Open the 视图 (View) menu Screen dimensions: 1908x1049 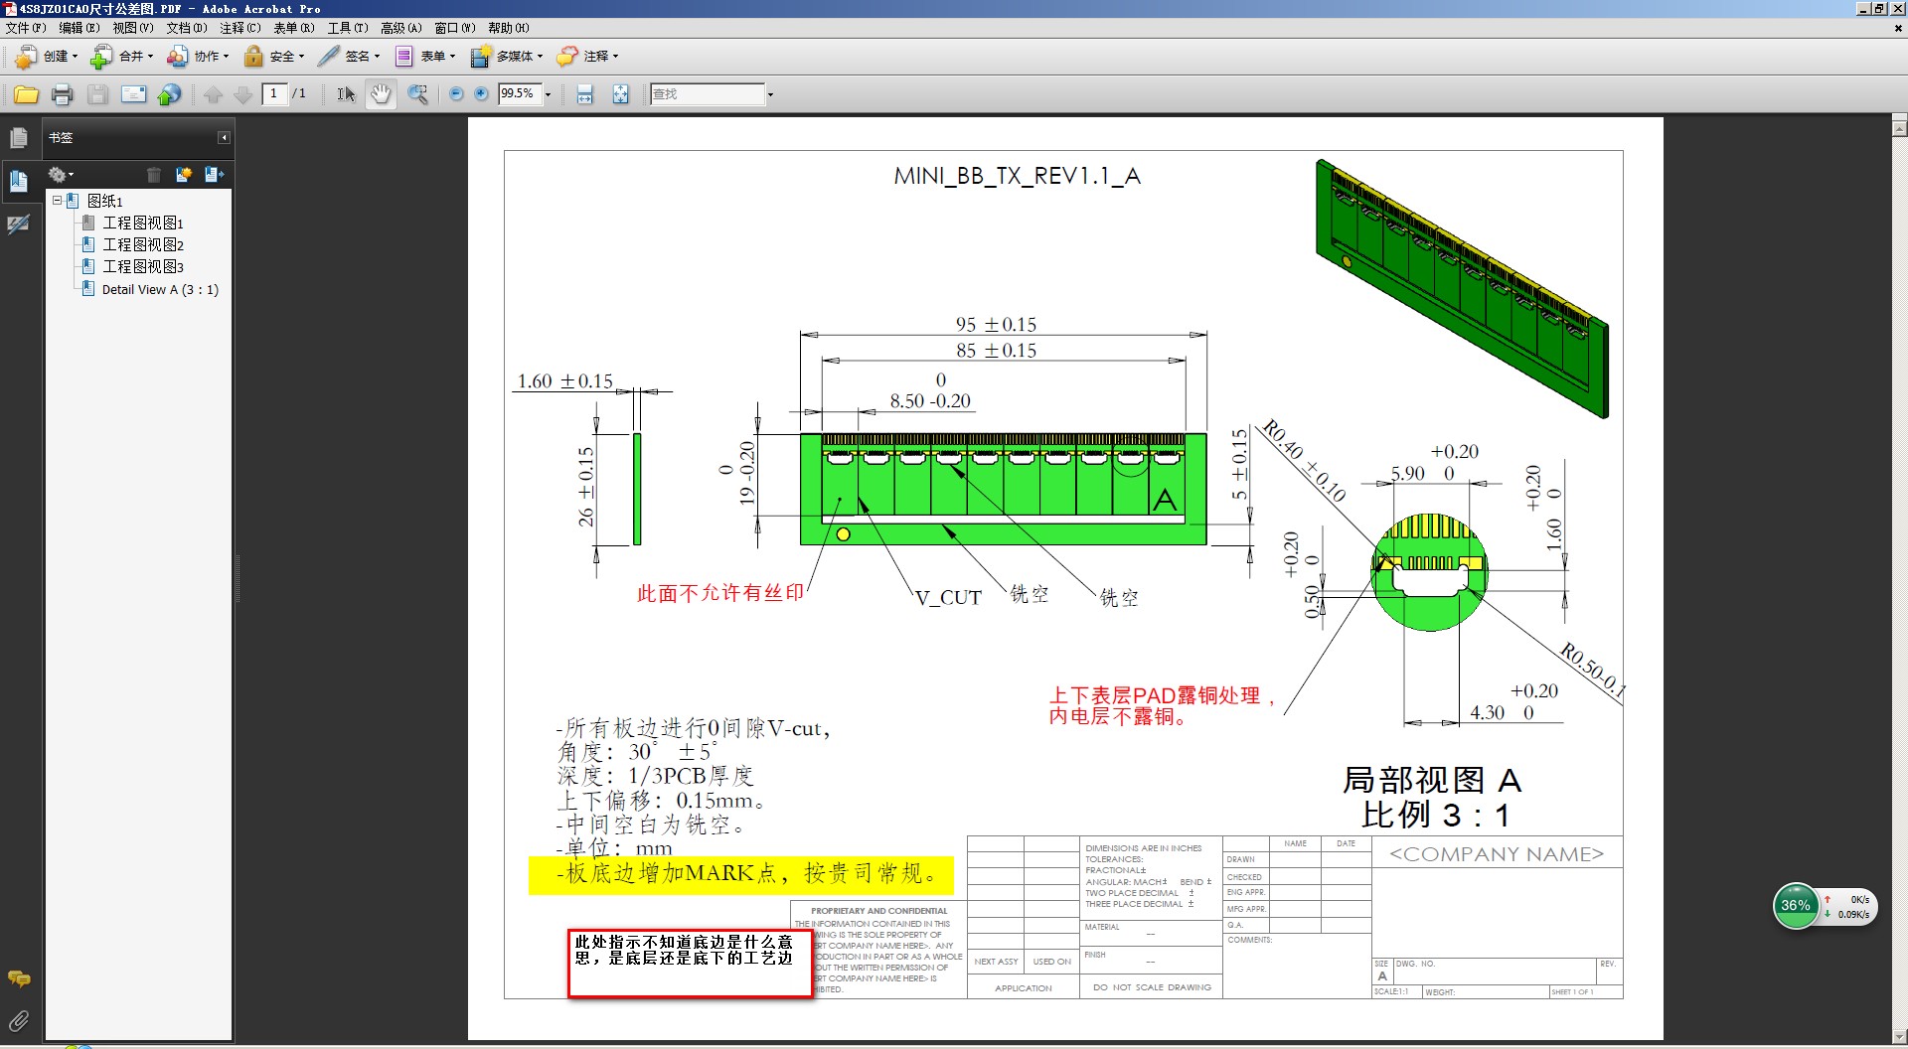coord(133,28)
